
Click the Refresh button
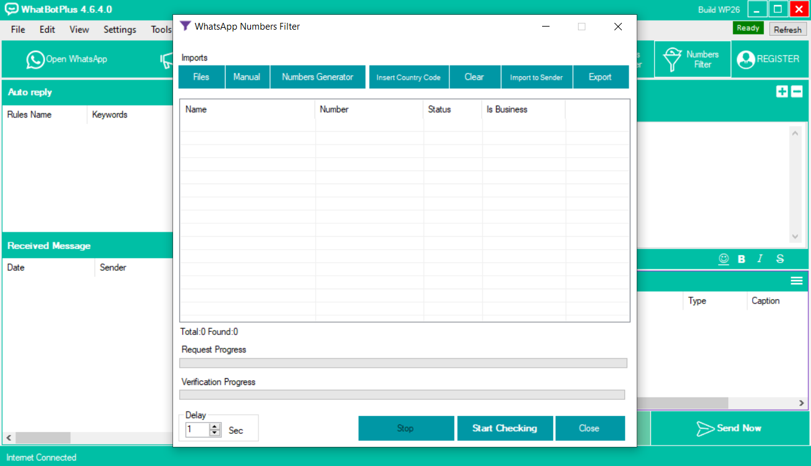[788, 30]
